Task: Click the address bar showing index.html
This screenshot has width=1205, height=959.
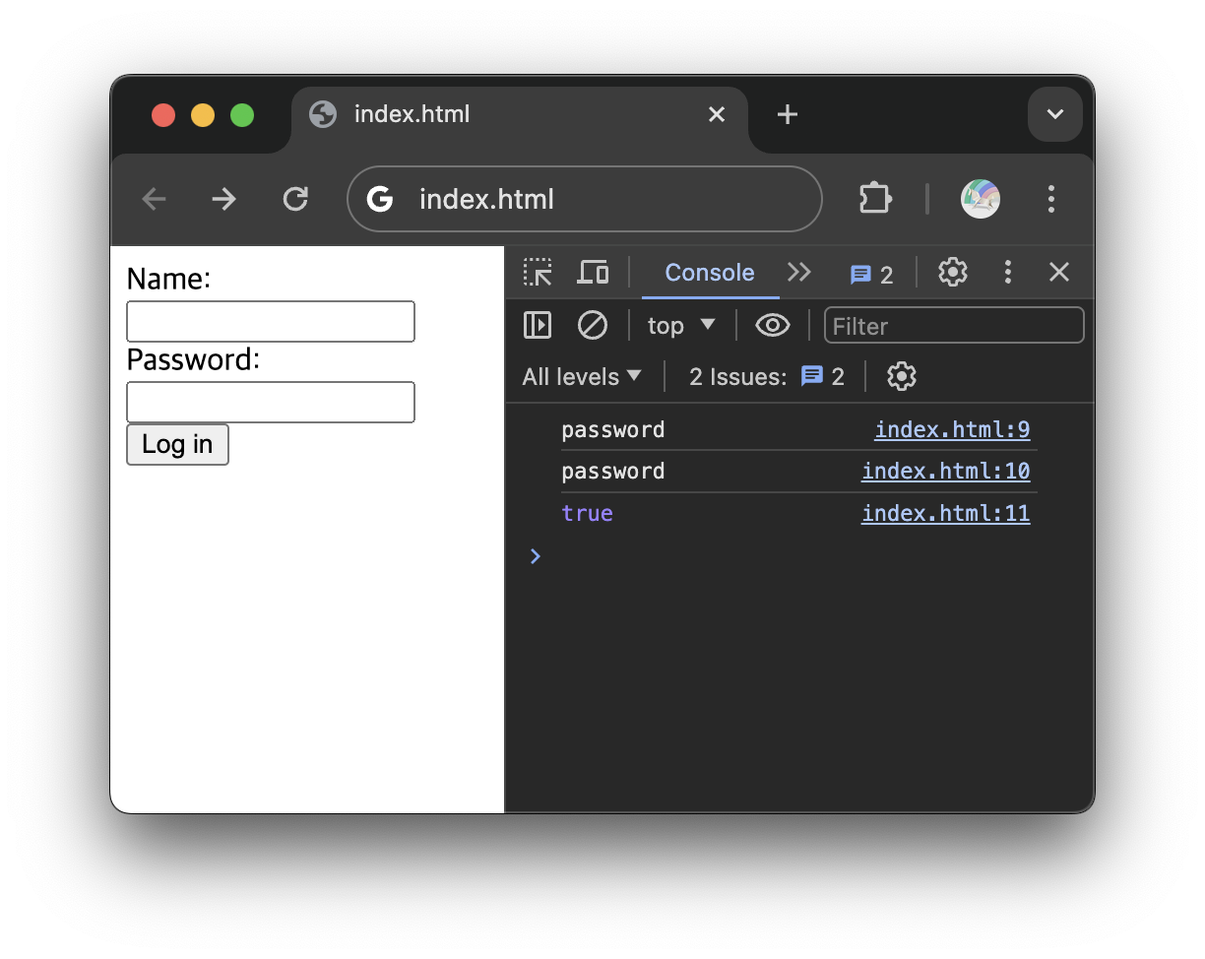Action: [585, 199]
